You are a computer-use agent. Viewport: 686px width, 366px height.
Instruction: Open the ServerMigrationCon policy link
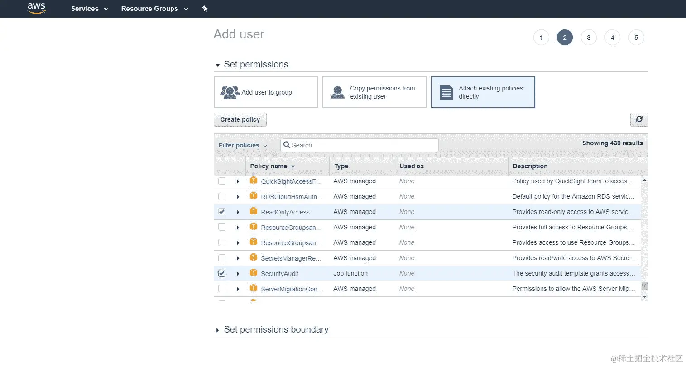[x=292, y=289]
